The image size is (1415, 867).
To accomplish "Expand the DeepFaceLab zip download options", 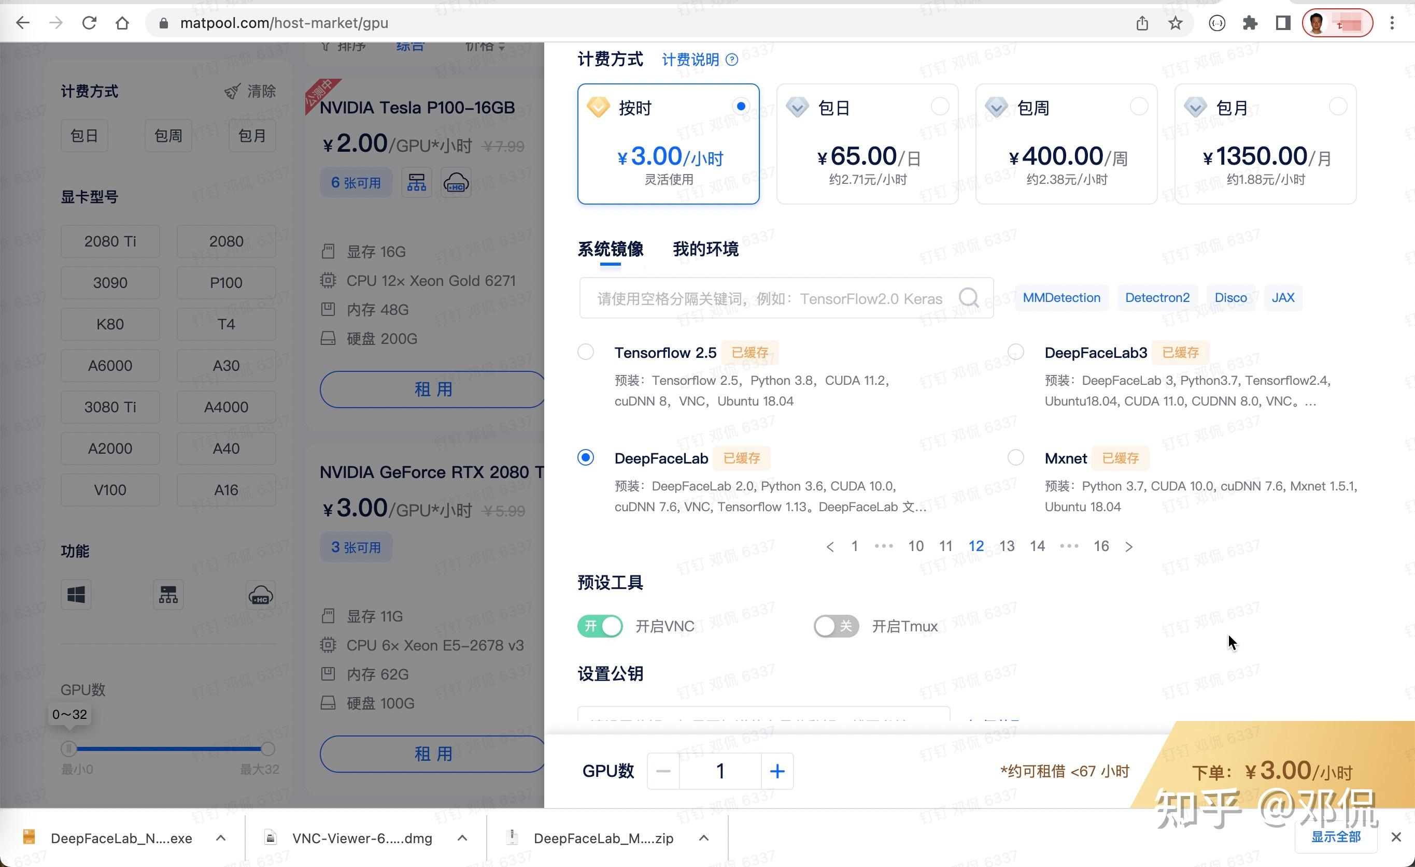I will click(703, 839).
